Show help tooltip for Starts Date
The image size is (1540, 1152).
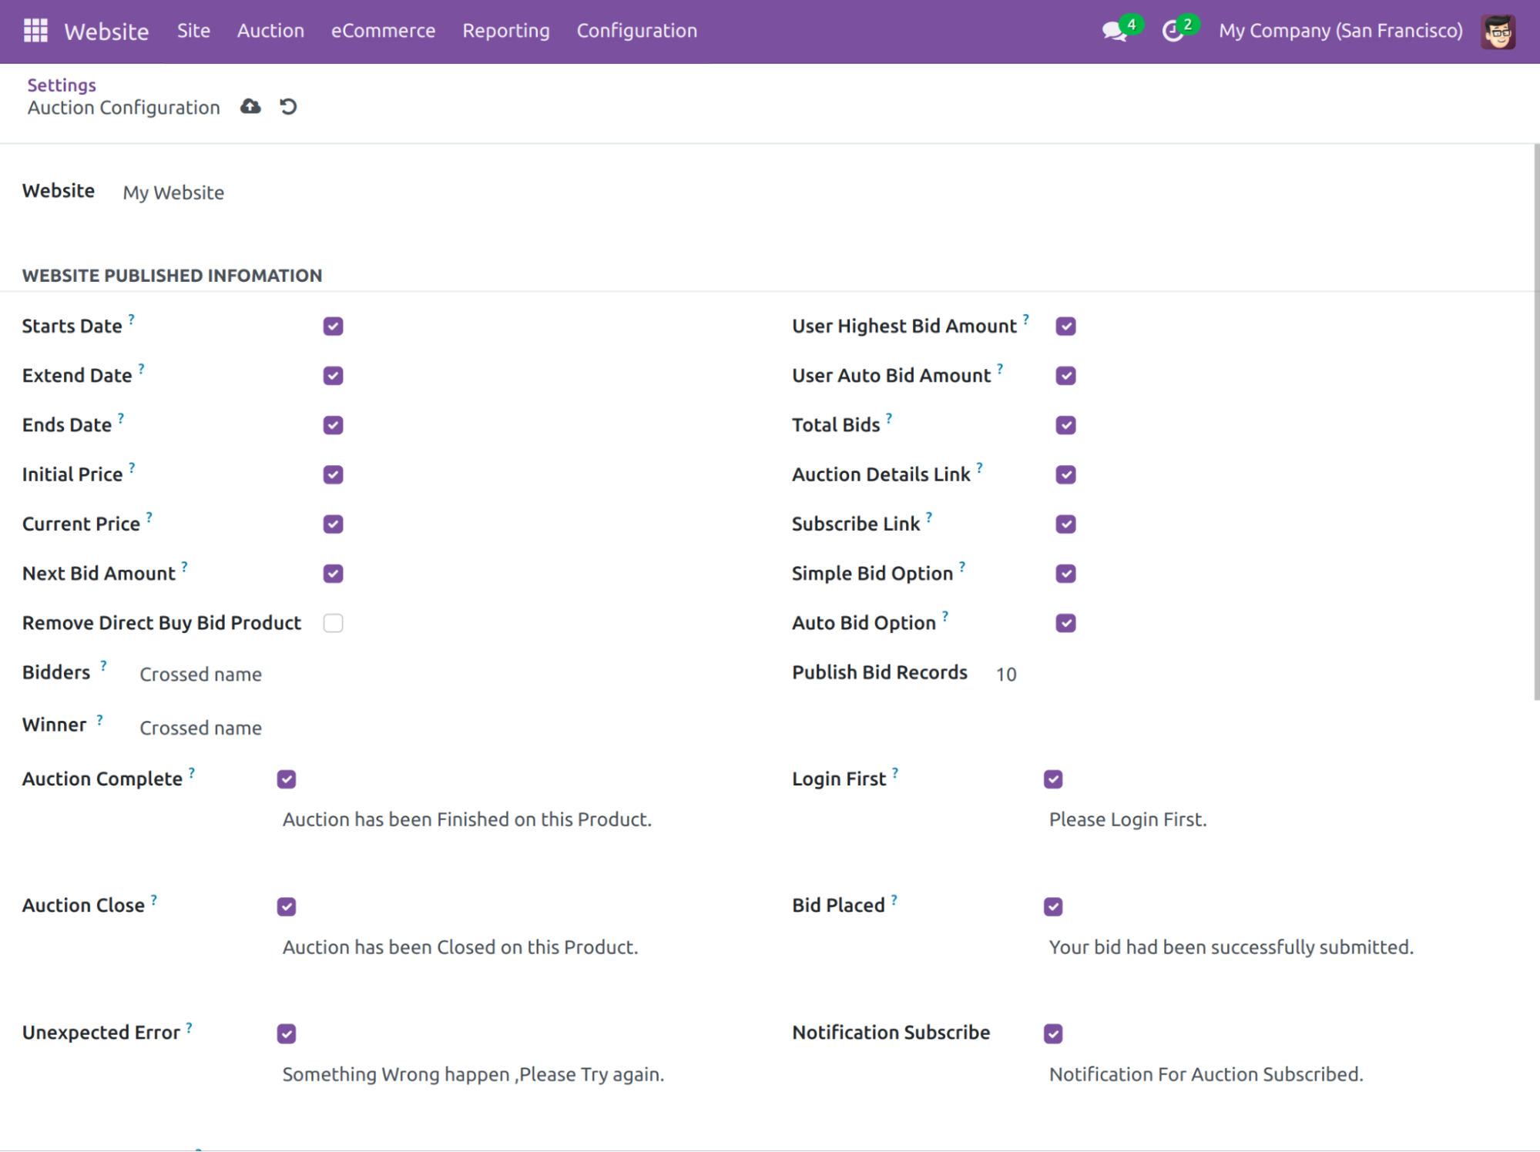point(132,319)
